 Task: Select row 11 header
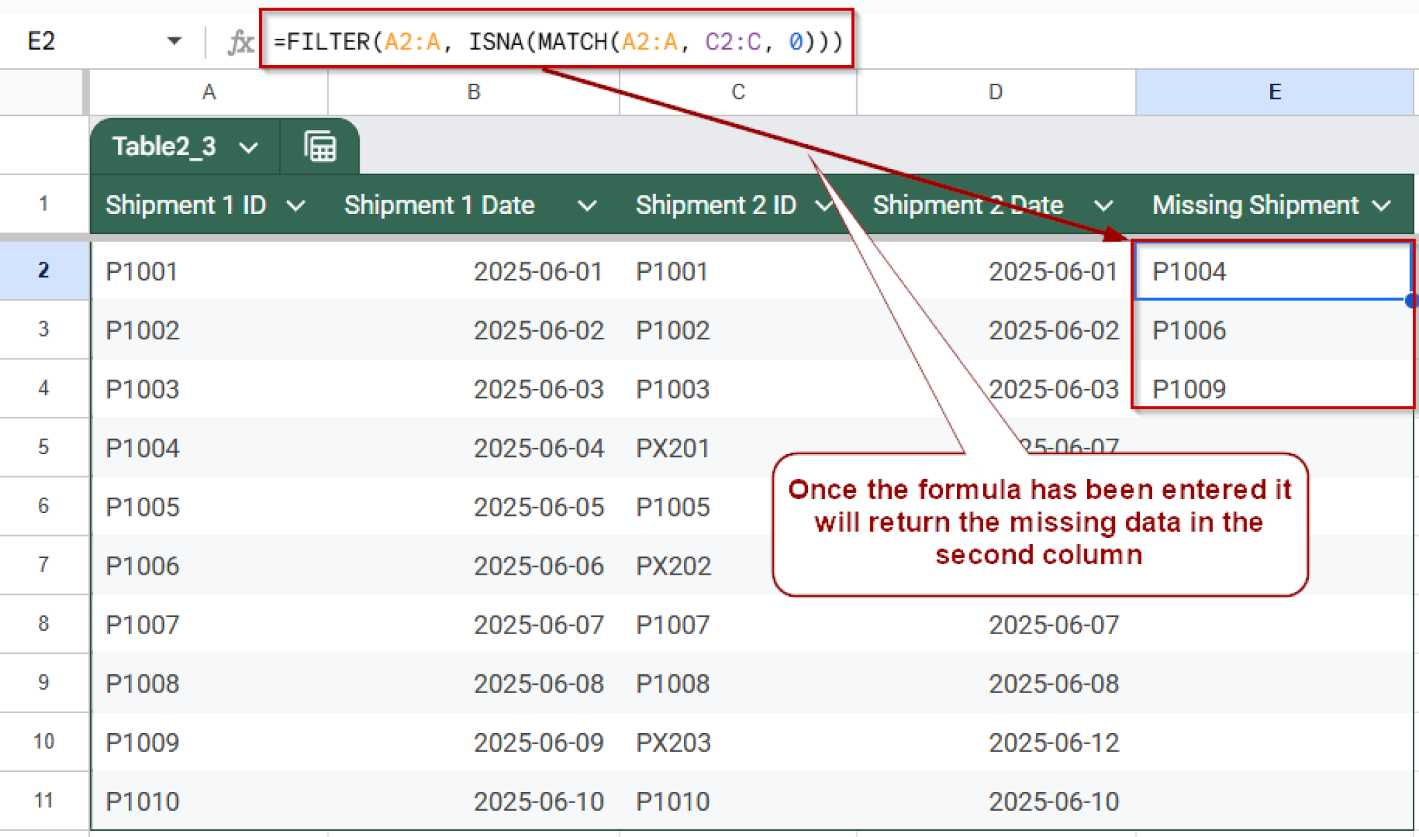44,800
